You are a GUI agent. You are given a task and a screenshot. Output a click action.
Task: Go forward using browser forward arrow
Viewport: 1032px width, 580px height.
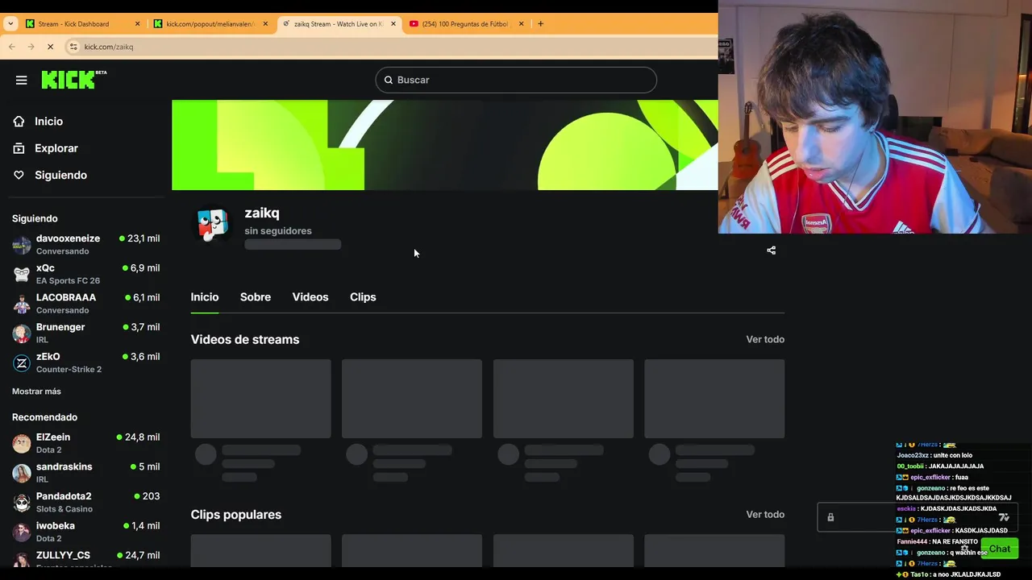(x=31, y=47)
